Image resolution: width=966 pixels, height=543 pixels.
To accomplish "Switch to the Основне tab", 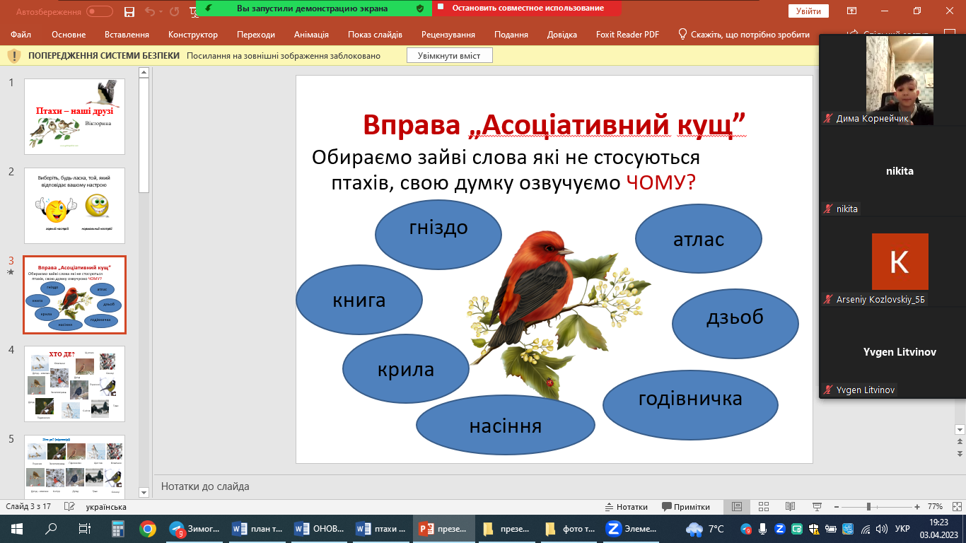I will (x=69, y=34).
